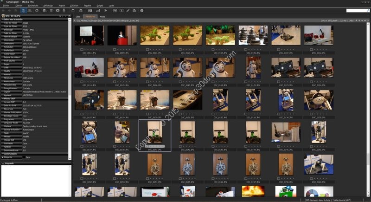Open the Fichier menu
This screenshot has width=371, height=202.
(6, 6)
